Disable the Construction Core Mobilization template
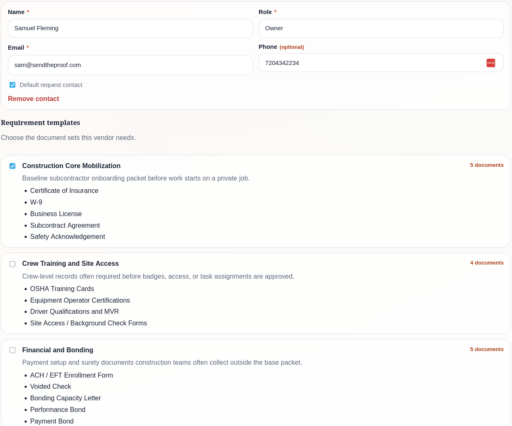Viewport: 512px width, 426px height. (12, 166)
